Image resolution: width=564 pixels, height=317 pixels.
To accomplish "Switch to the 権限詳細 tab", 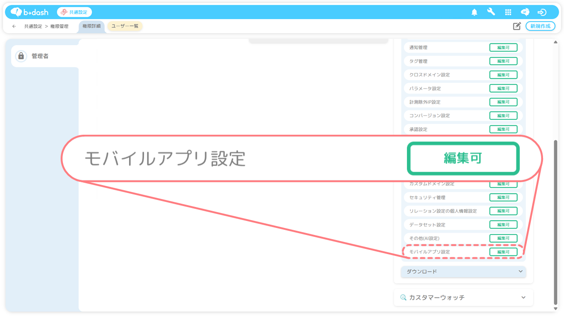I will click(91, 26).
